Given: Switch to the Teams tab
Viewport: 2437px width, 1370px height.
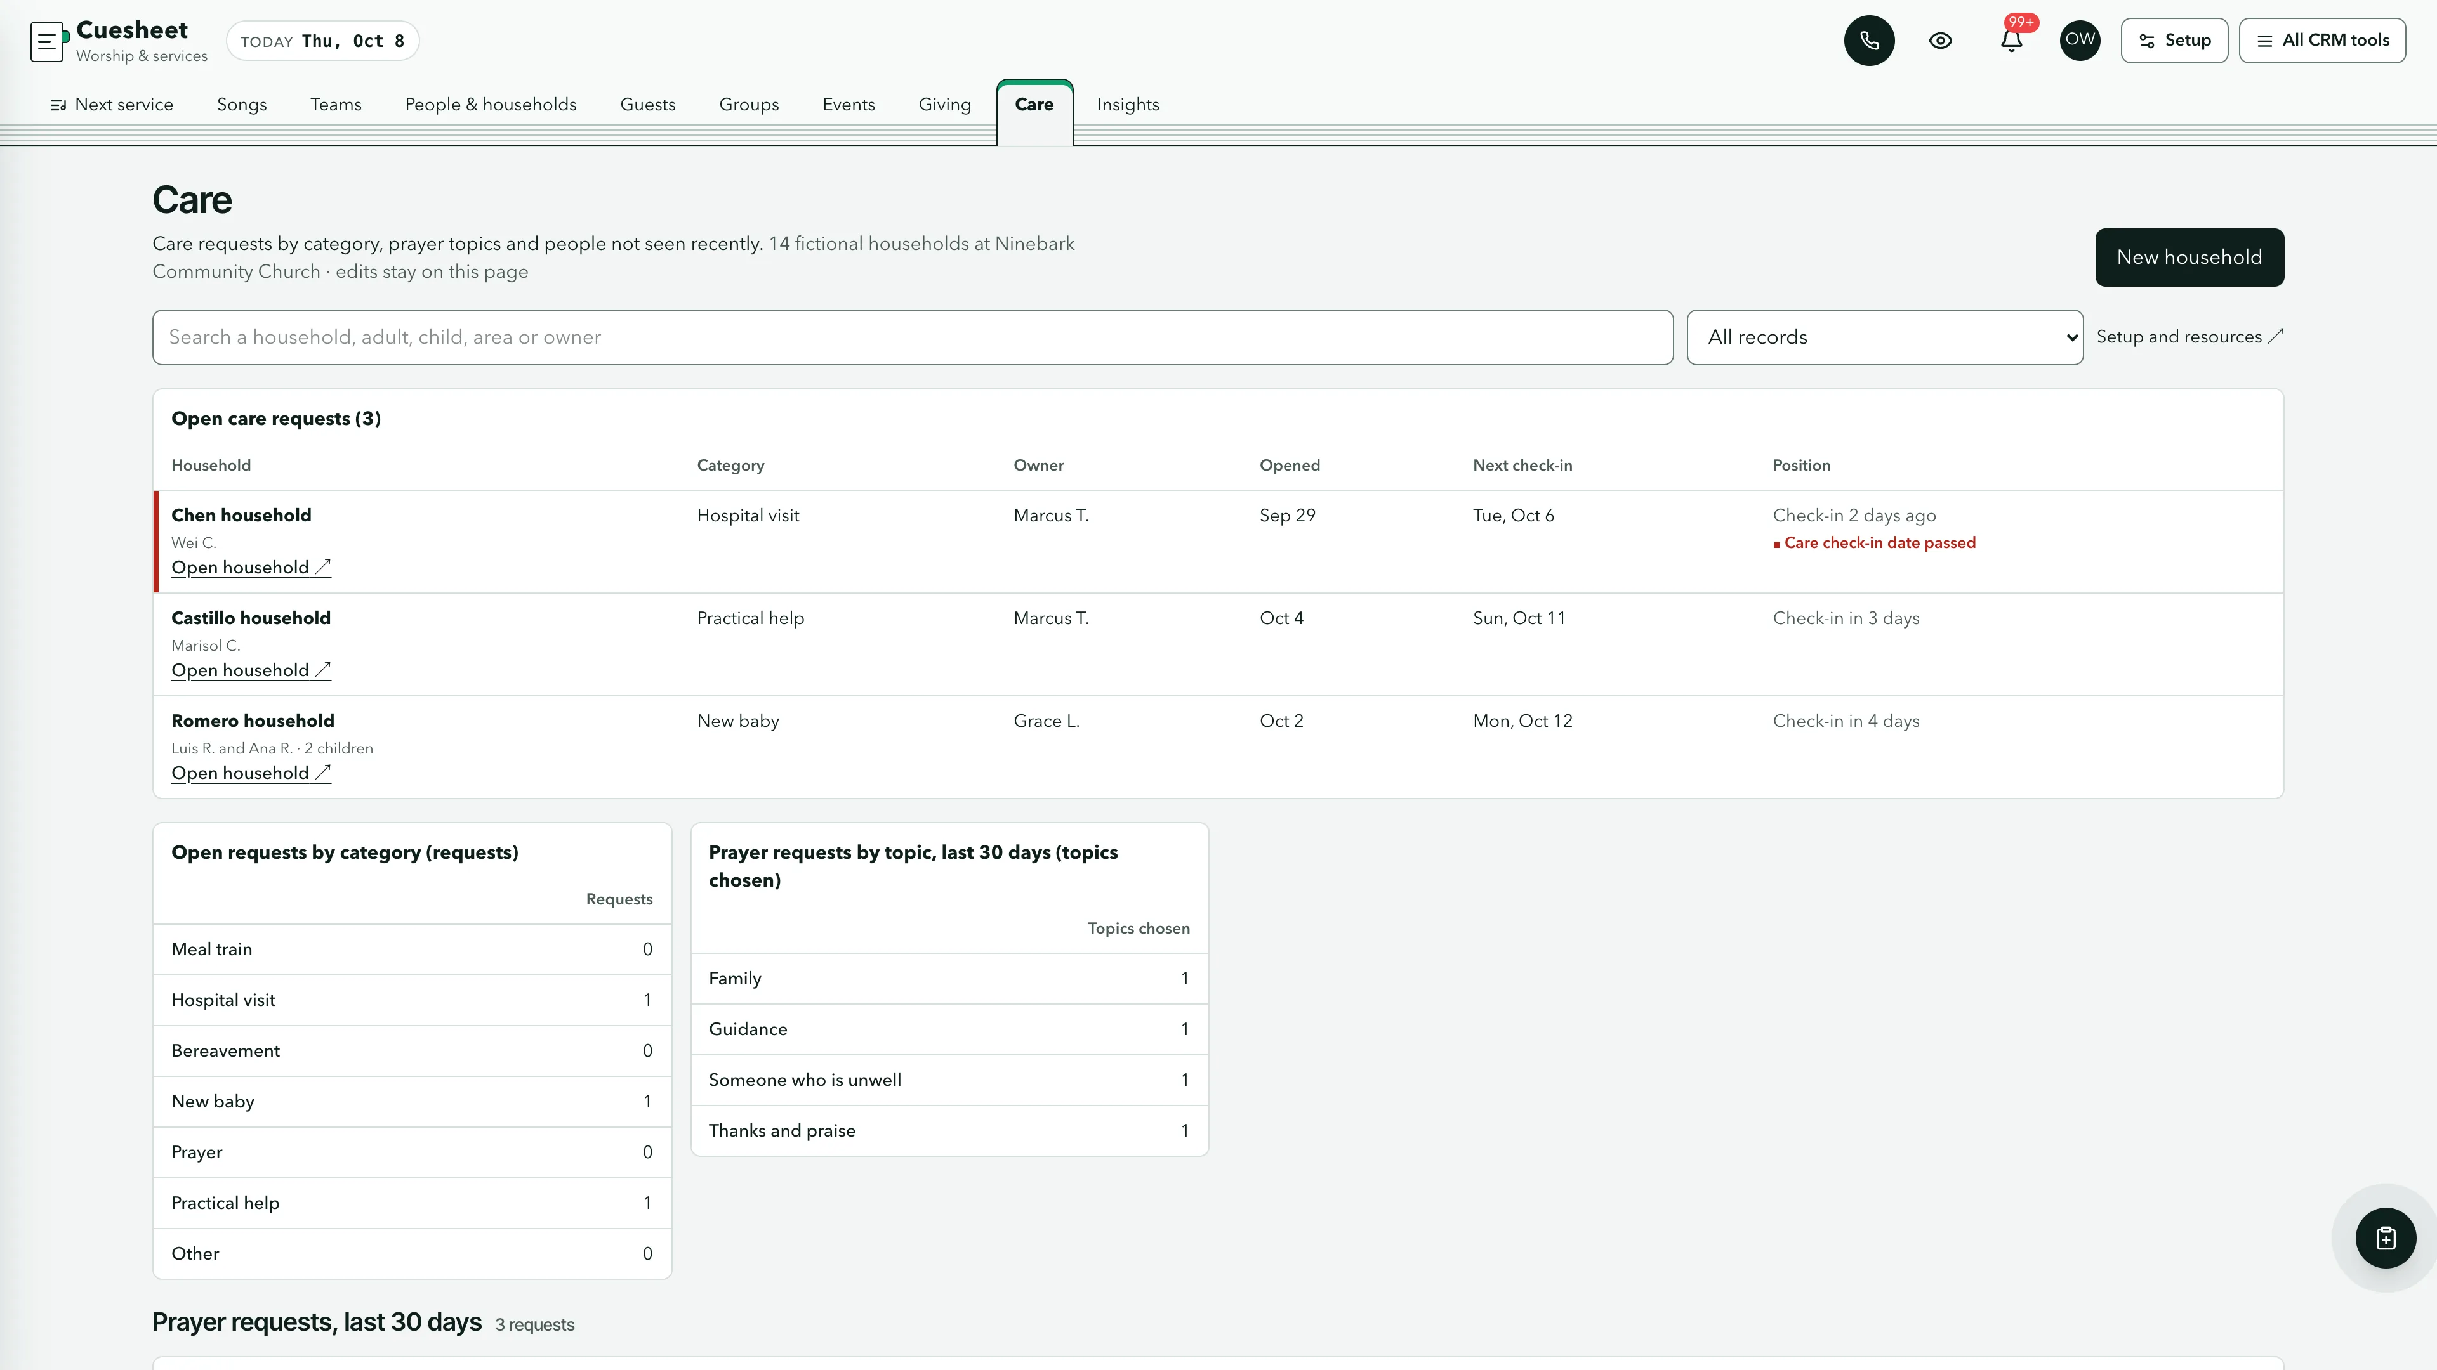Looking at the screenshot, I should tap(336, 105).
